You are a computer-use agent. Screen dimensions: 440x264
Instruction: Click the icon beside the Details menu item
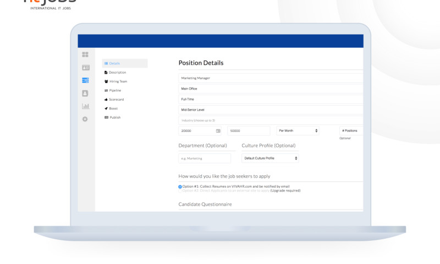tap(106, 63)
